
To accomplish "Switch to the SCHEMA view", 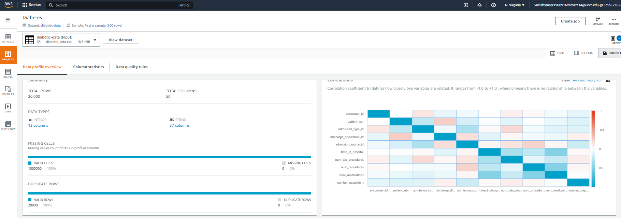I will click(583, 53).
